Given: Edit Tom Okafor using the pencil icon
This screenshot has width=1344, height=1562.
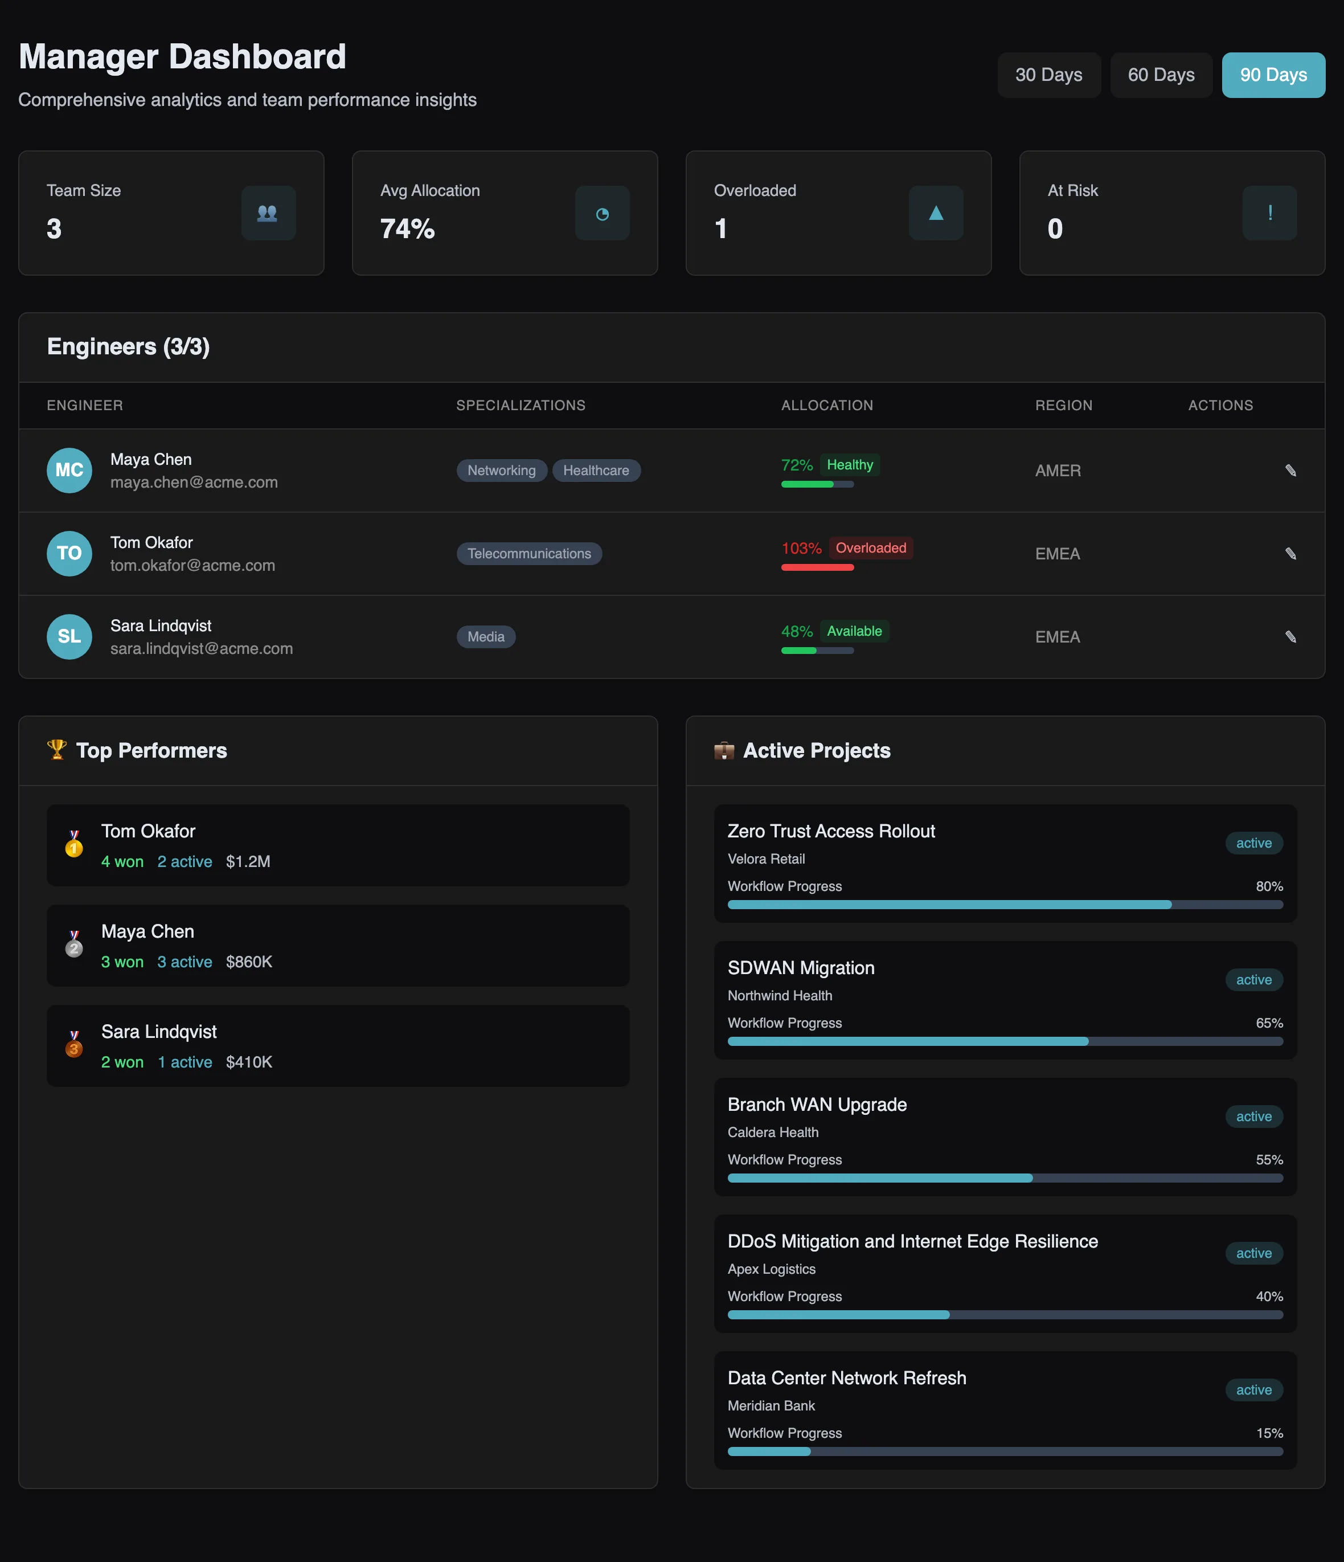Looking at the screenshot, I should (1290, 554).
